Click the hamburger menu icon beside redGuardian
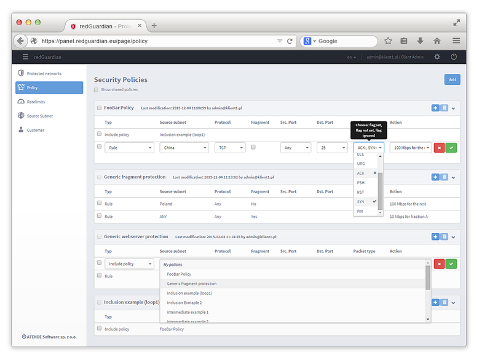 (x=25, y=57)
